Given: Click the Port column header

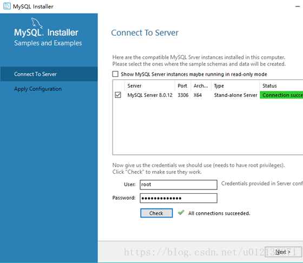Looking at the screenshot, I should [x=183, y=86].
